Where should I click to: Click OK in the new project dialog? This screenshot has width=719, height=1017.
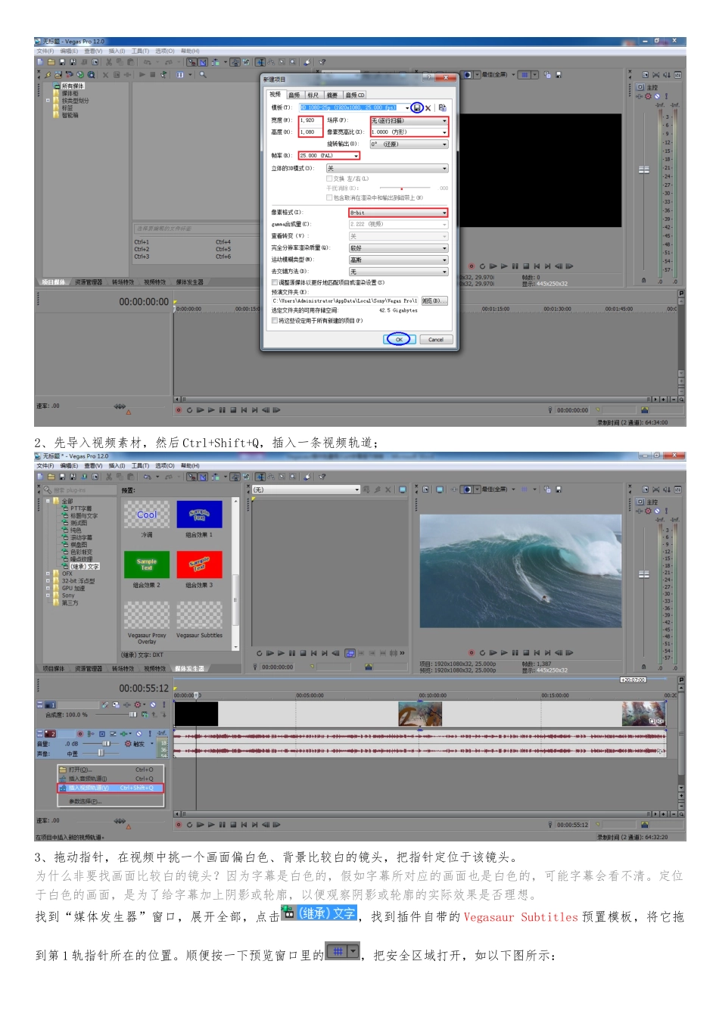[x=399, y=340]
